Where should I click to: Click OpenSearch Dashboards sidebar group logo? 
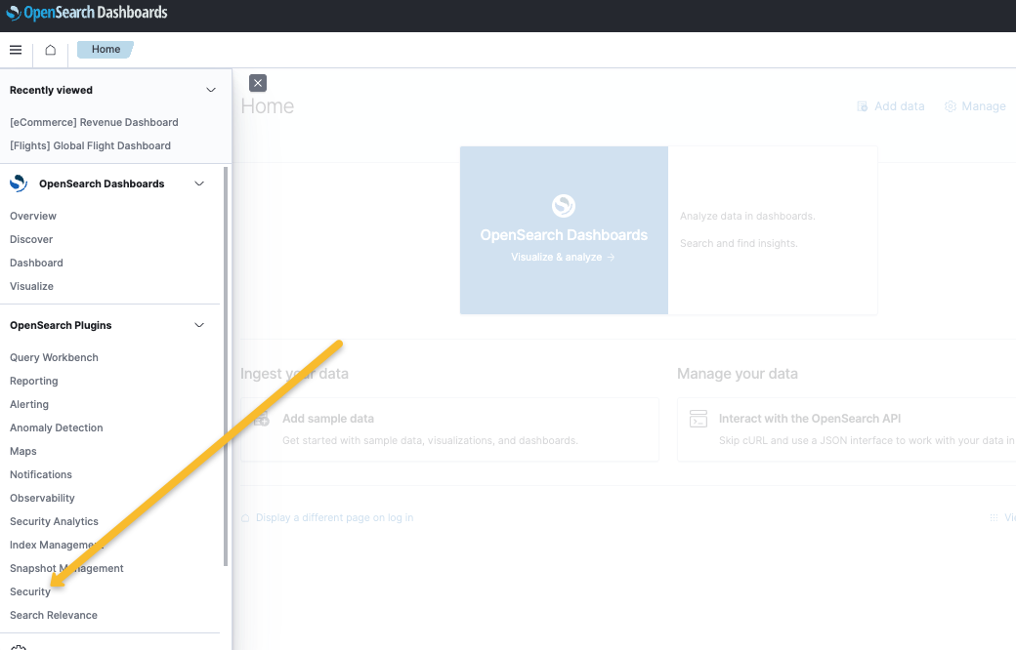coord(19,183)
